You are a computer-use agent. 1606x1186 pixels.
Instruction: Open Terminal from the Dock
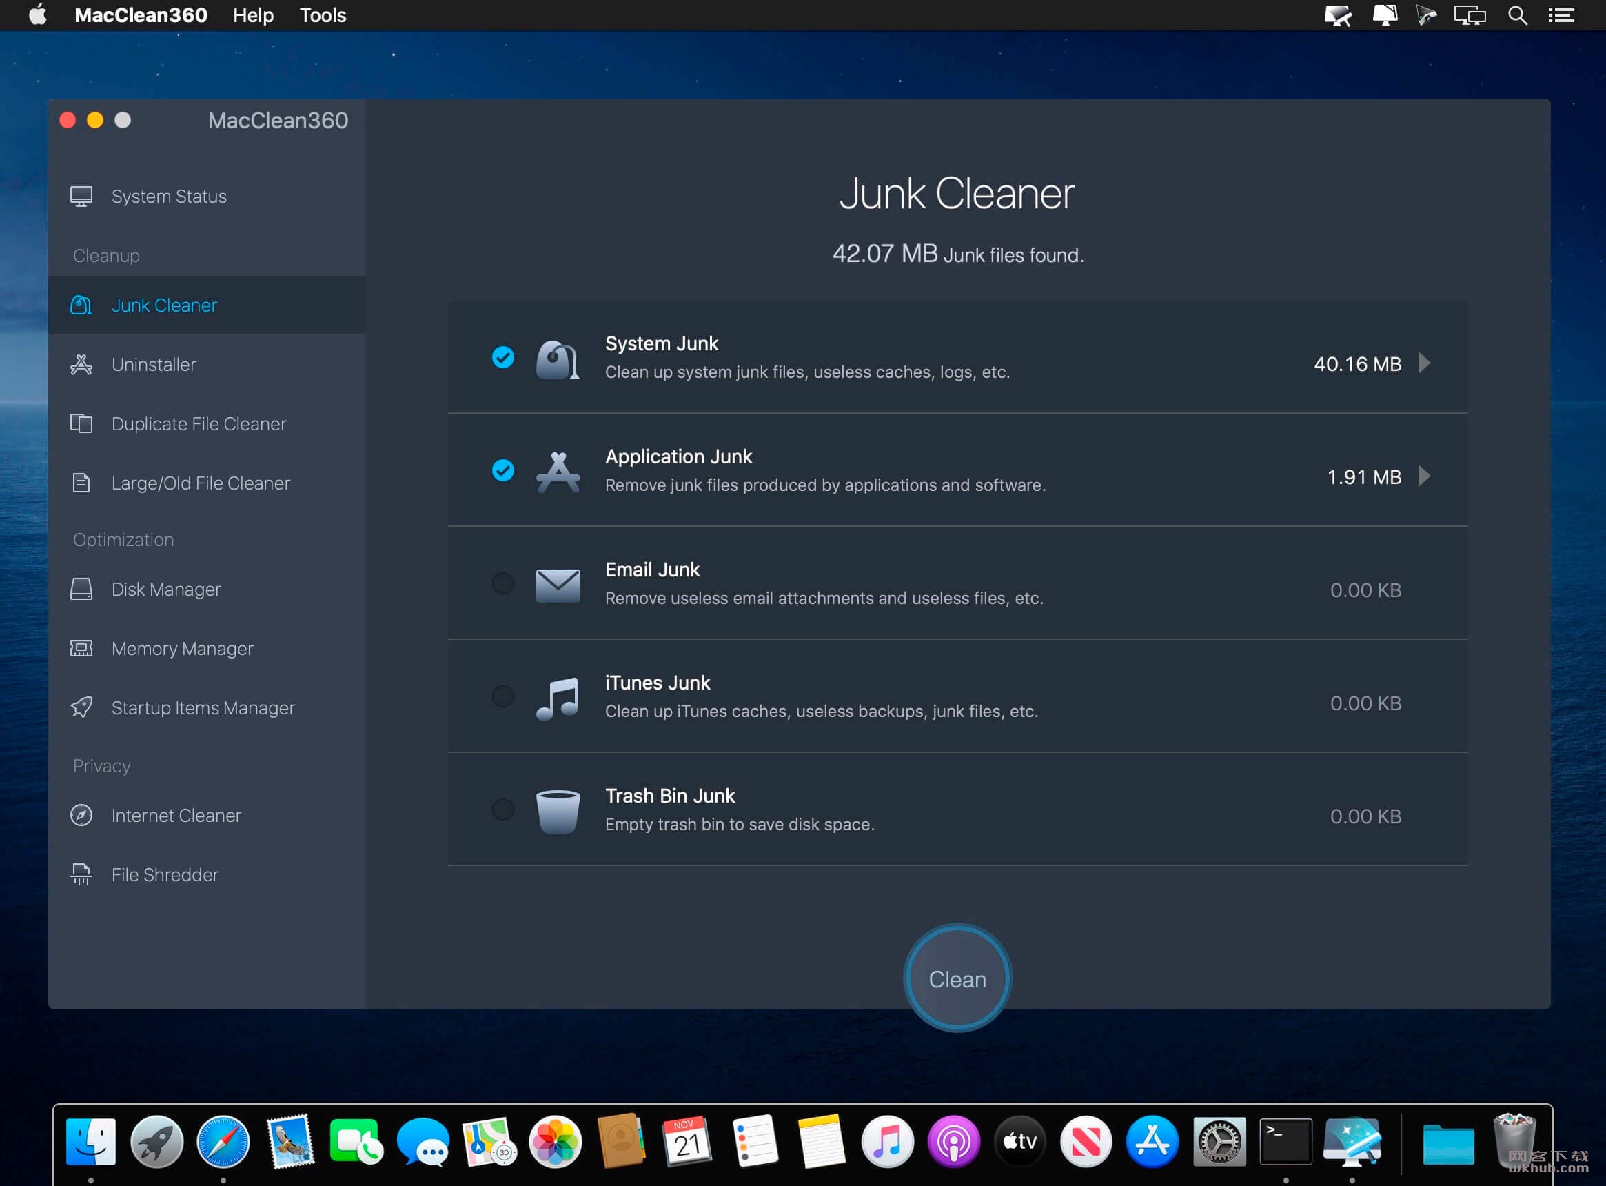[1286, 1140]
